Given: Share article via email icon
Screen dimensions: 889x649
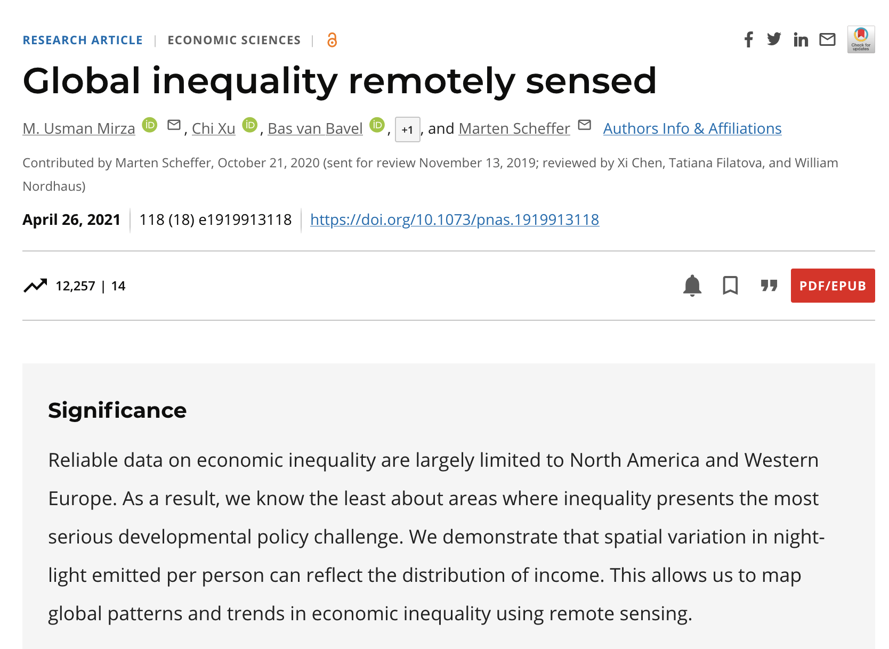Looking at the screenshot, I should click(827, 39).
